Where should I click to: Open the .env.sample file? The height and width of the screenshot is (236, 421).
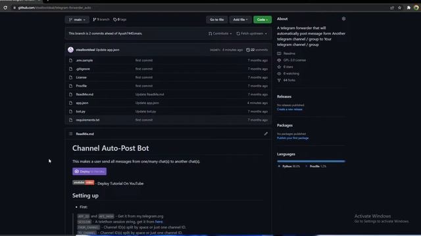click(x=84, y=60)
